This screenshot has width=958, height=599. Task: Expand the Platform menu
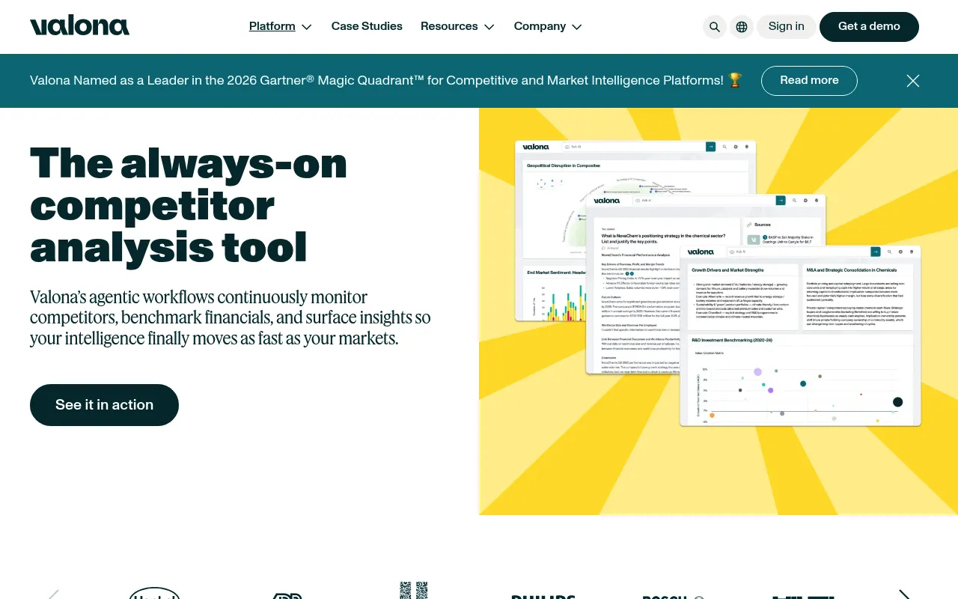tap(281, 26)
